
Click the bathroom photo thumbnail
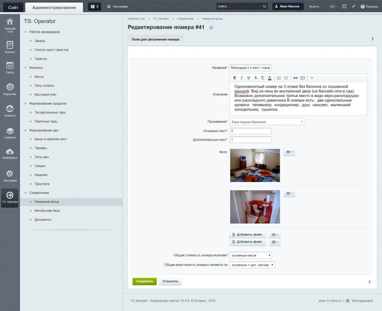(x=255, y=207)
